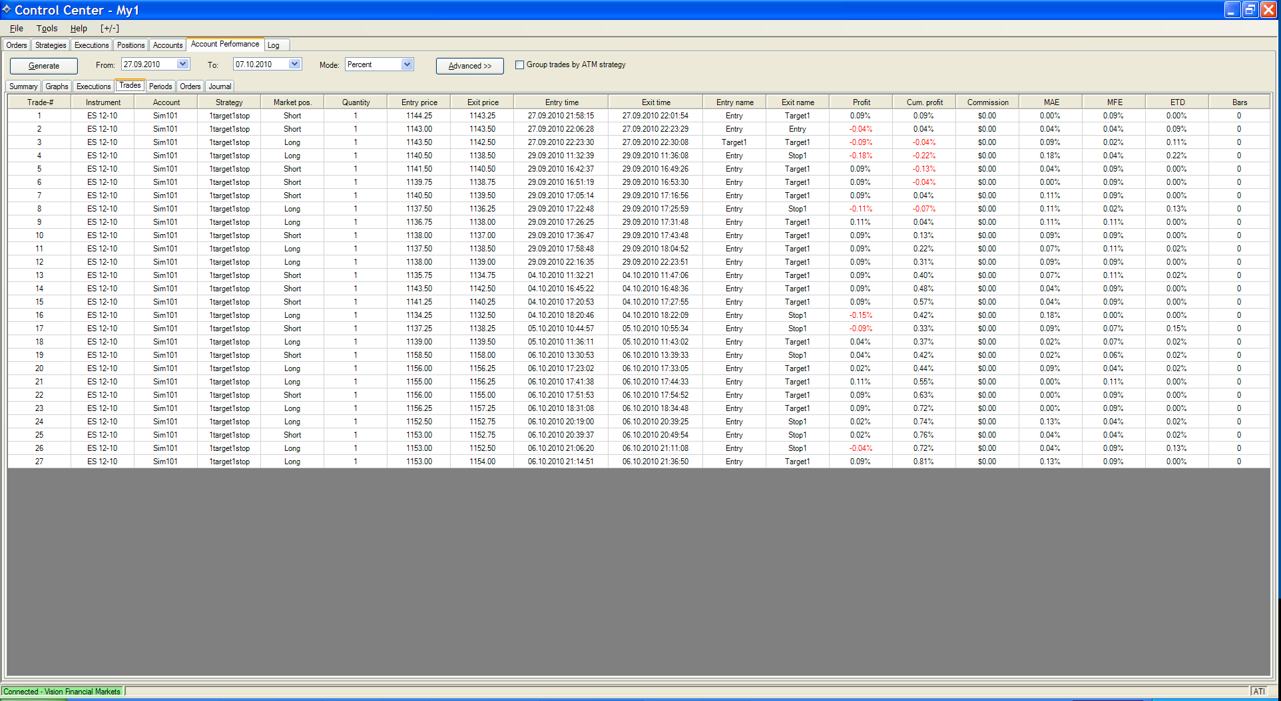This screenshot has width=1281, height=701.
Task: Click the Cum. profit column header
Action: point(924,102)
